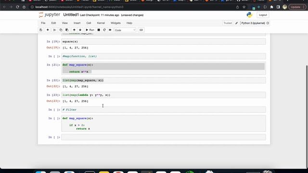Image resolution: width=308 pixels, height=173 pixels.
Task: Select the # Filter comment cell
Action: pyautogui.click(x=164, y=110)
